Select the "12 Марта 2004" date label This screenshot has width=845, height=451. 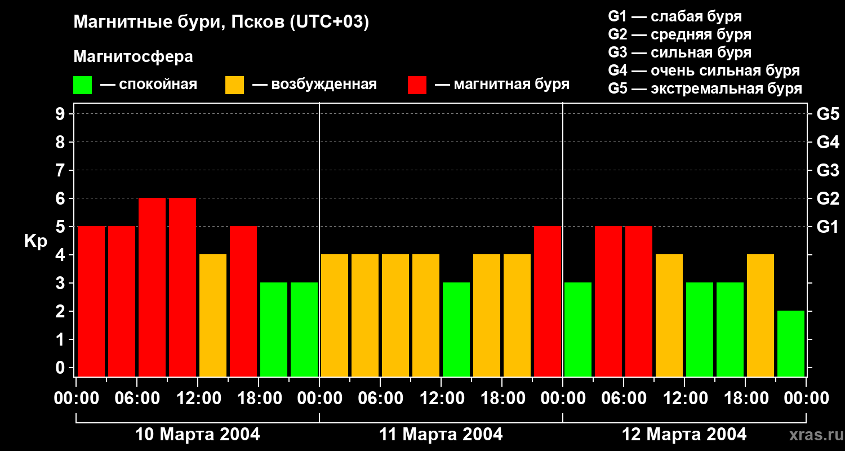pyautogui.click(x=684, y=435)
